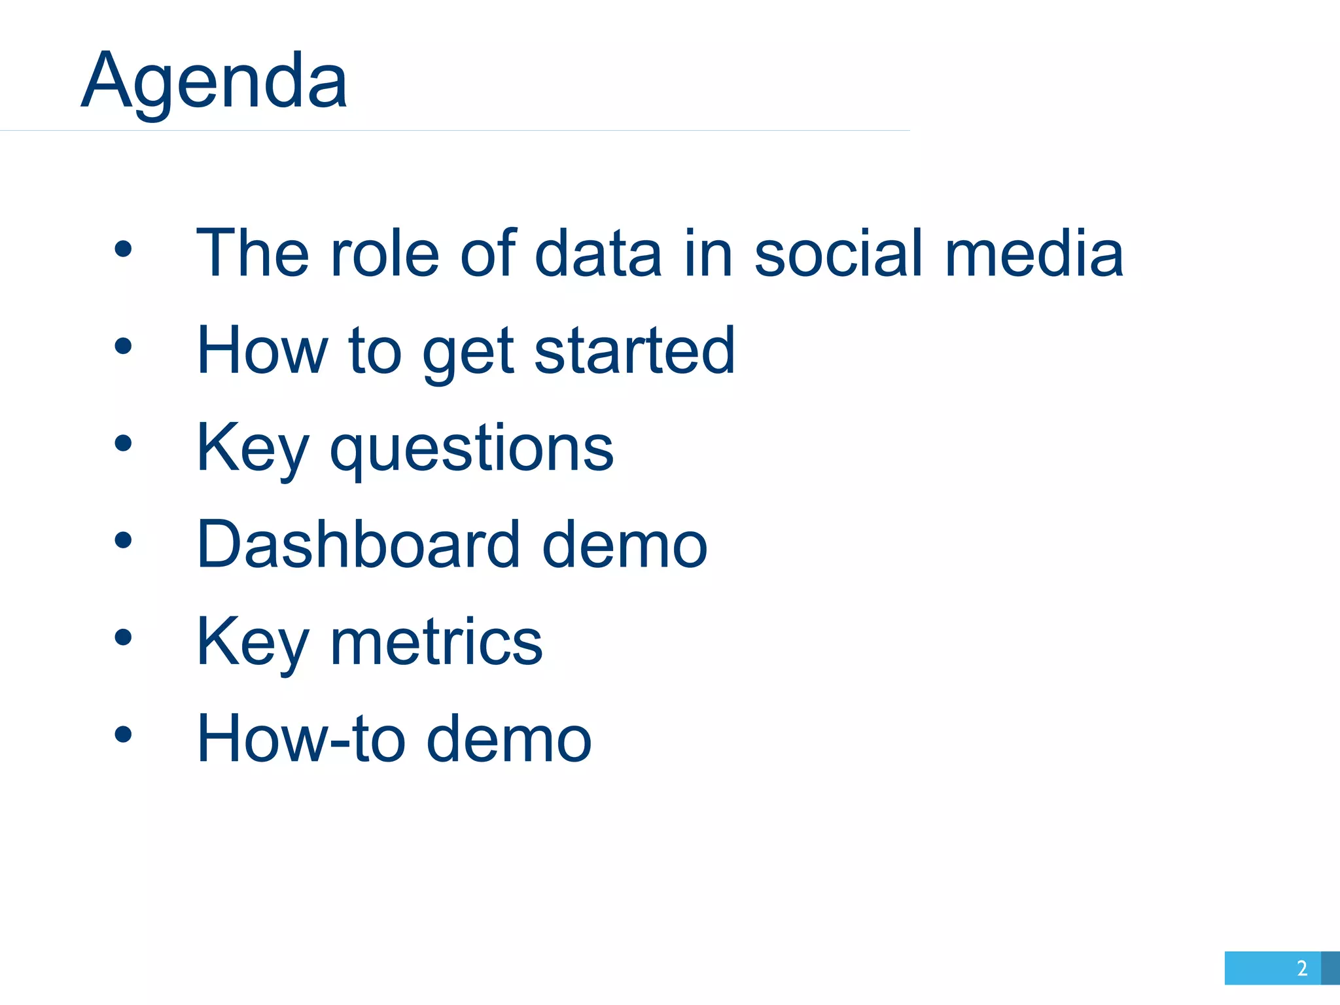The width and height of the screenshot is (1340, 1005).
Task: Click the 'Key metrics' agenda item
Action: coord(370,643)
